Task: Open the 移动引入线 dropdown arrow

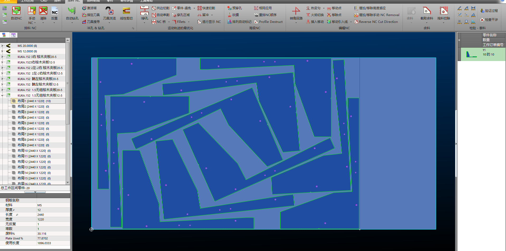Action: 351,22
